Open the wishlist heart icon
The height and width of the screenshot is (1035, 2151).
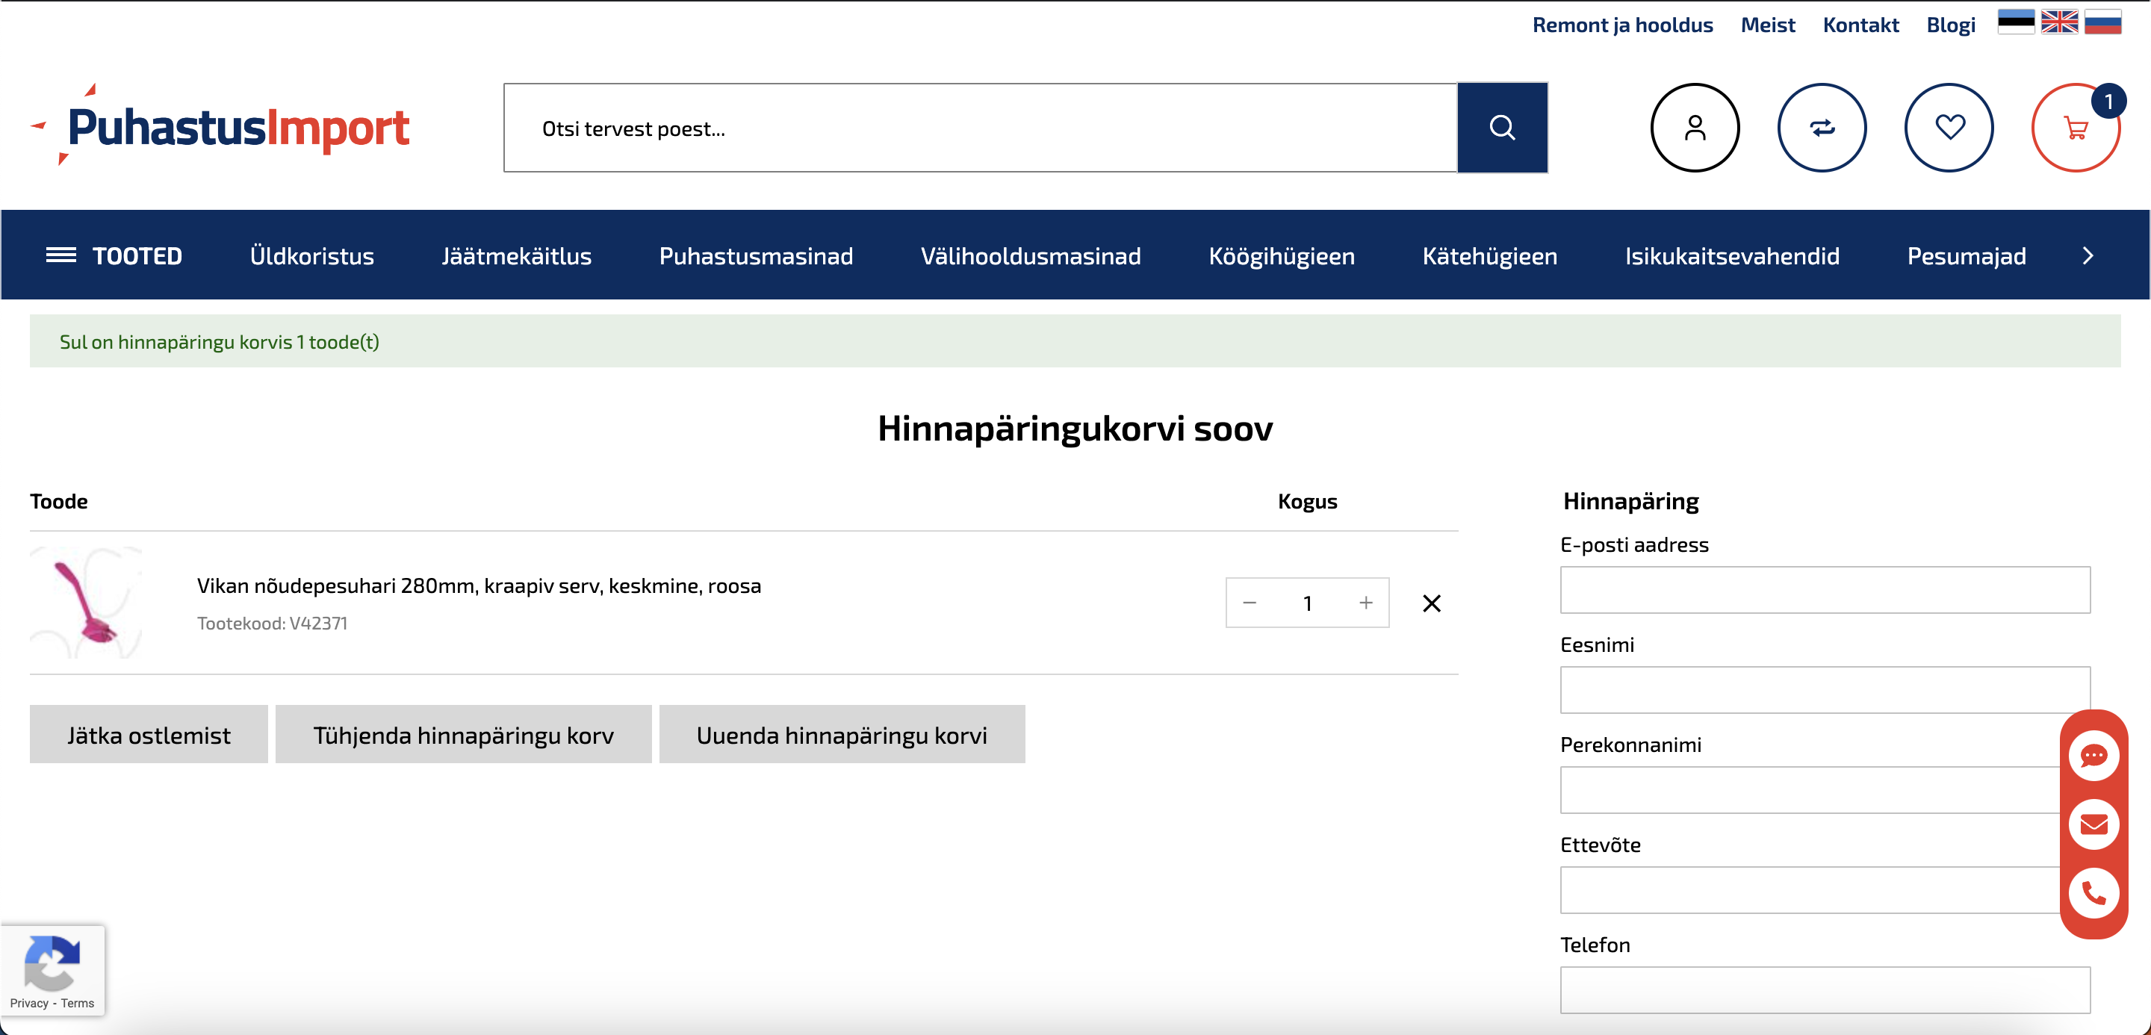[x=1949, y=128]
